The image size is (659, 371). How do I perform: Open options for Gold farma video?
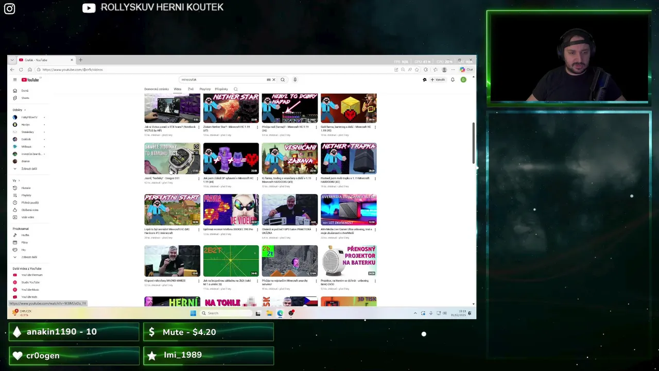tap(375, 127)
